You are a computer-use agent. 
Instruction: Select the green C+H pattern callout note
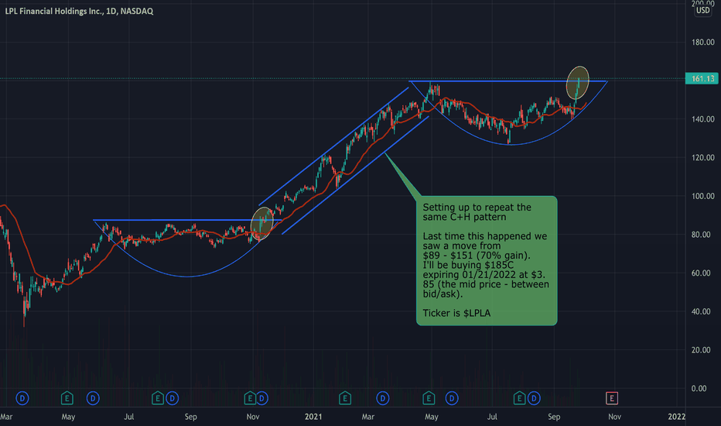pos(487,261)
